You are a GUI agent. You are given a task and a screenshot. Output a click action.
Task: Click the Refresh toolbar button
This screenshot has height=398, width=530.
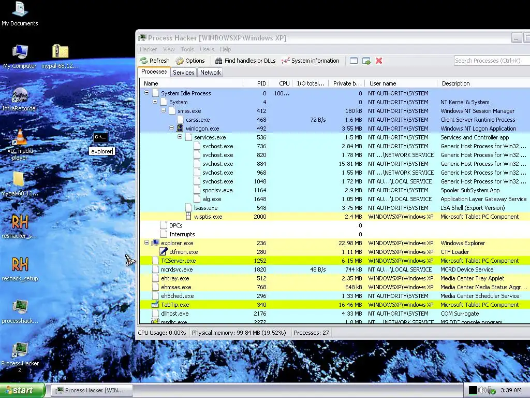tap(155, 61)
